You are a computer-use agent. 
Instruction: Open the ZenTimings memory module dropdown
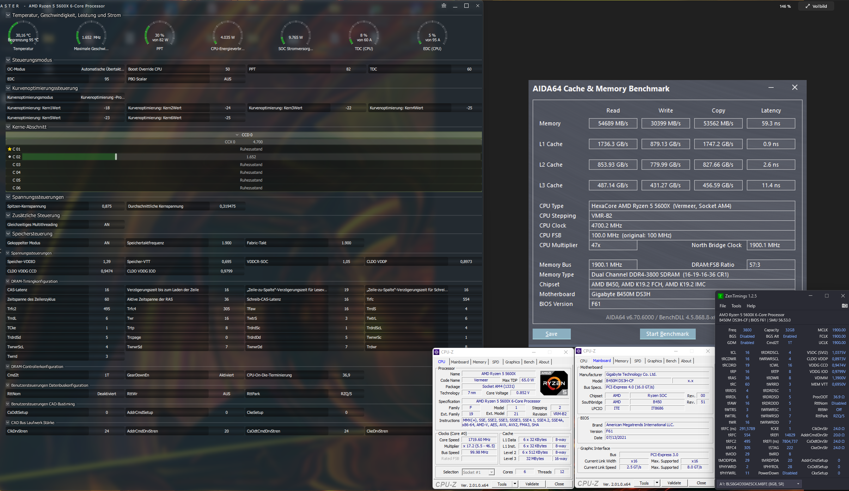[759, 484]
